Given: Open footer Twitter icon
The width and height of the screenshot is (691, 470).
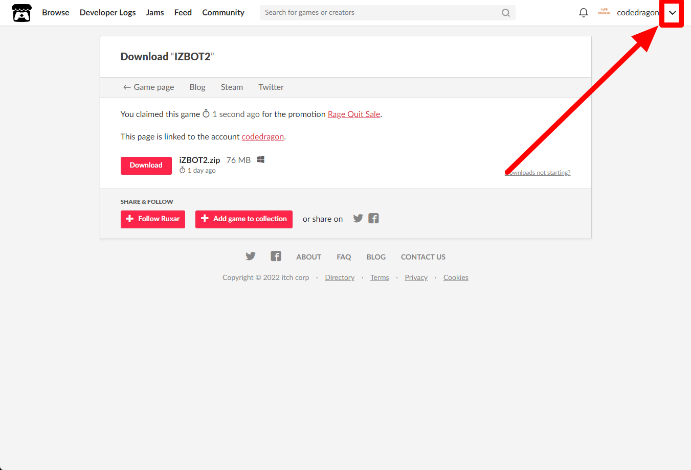Looking at the screenshot, I should click(251, 256).
